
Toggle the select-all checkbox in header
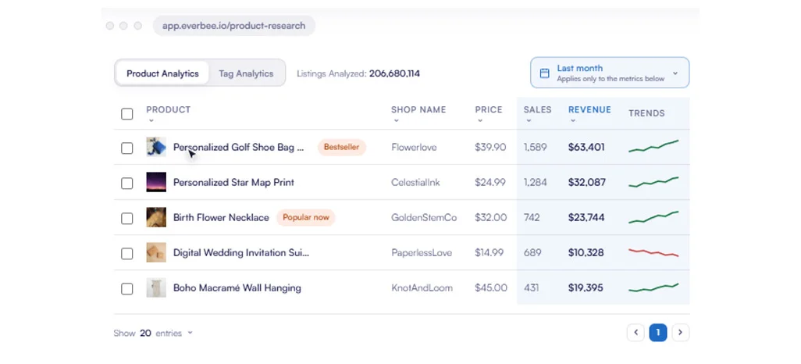pyautogui.click(x=126, y=113)
